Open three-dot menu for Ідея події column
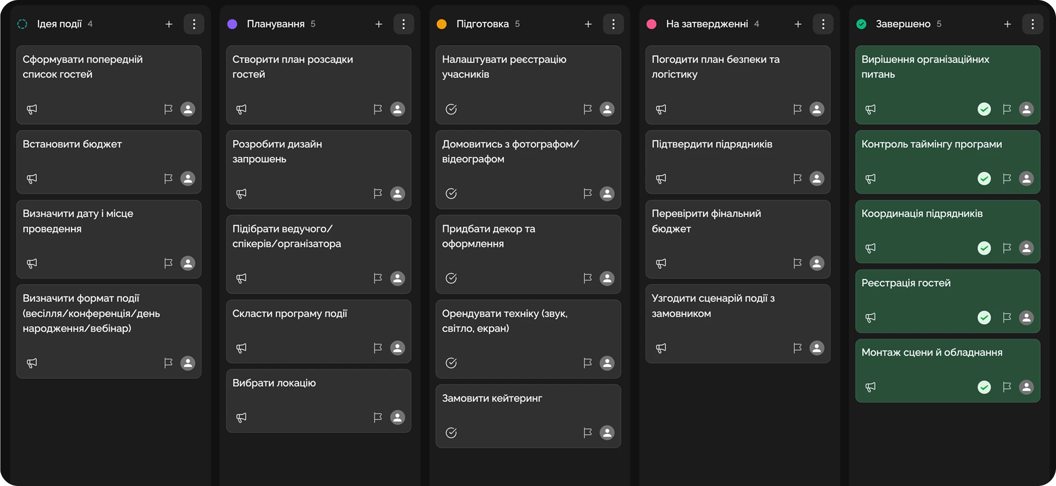Image resolution: width=1056 pixels, height=486 pixels. click(194, 24)
